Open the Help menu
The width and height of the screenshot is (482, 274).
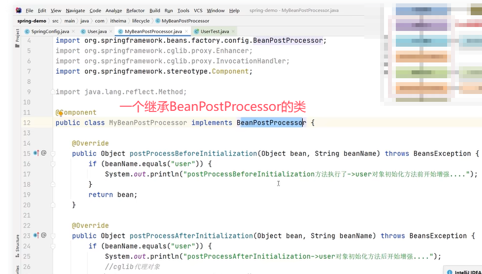pyautogui.click(x=234, y=11)
